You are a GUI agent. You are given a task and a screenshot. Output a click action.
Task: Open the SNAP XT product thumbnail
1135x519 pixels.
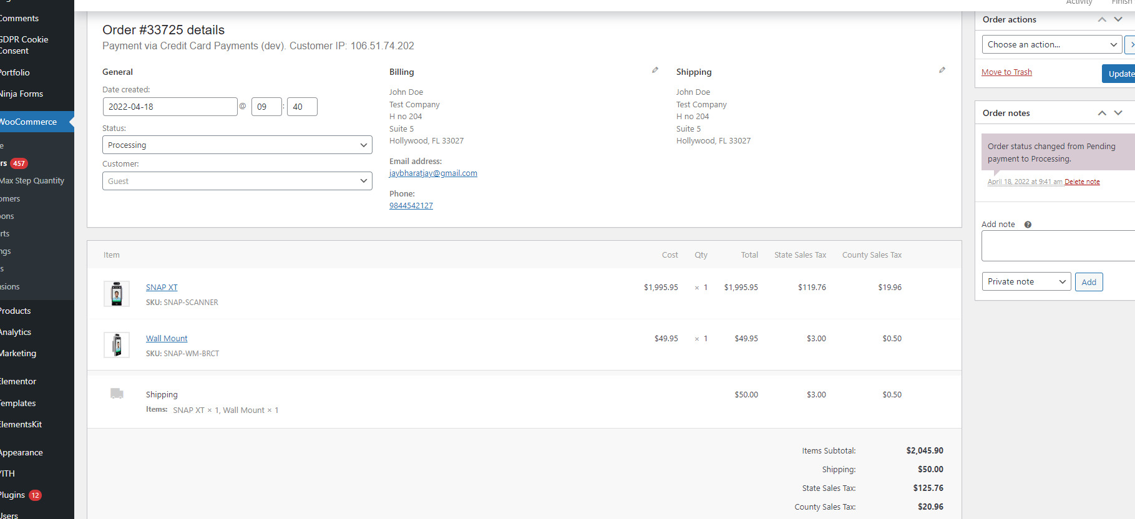[117, 294]
